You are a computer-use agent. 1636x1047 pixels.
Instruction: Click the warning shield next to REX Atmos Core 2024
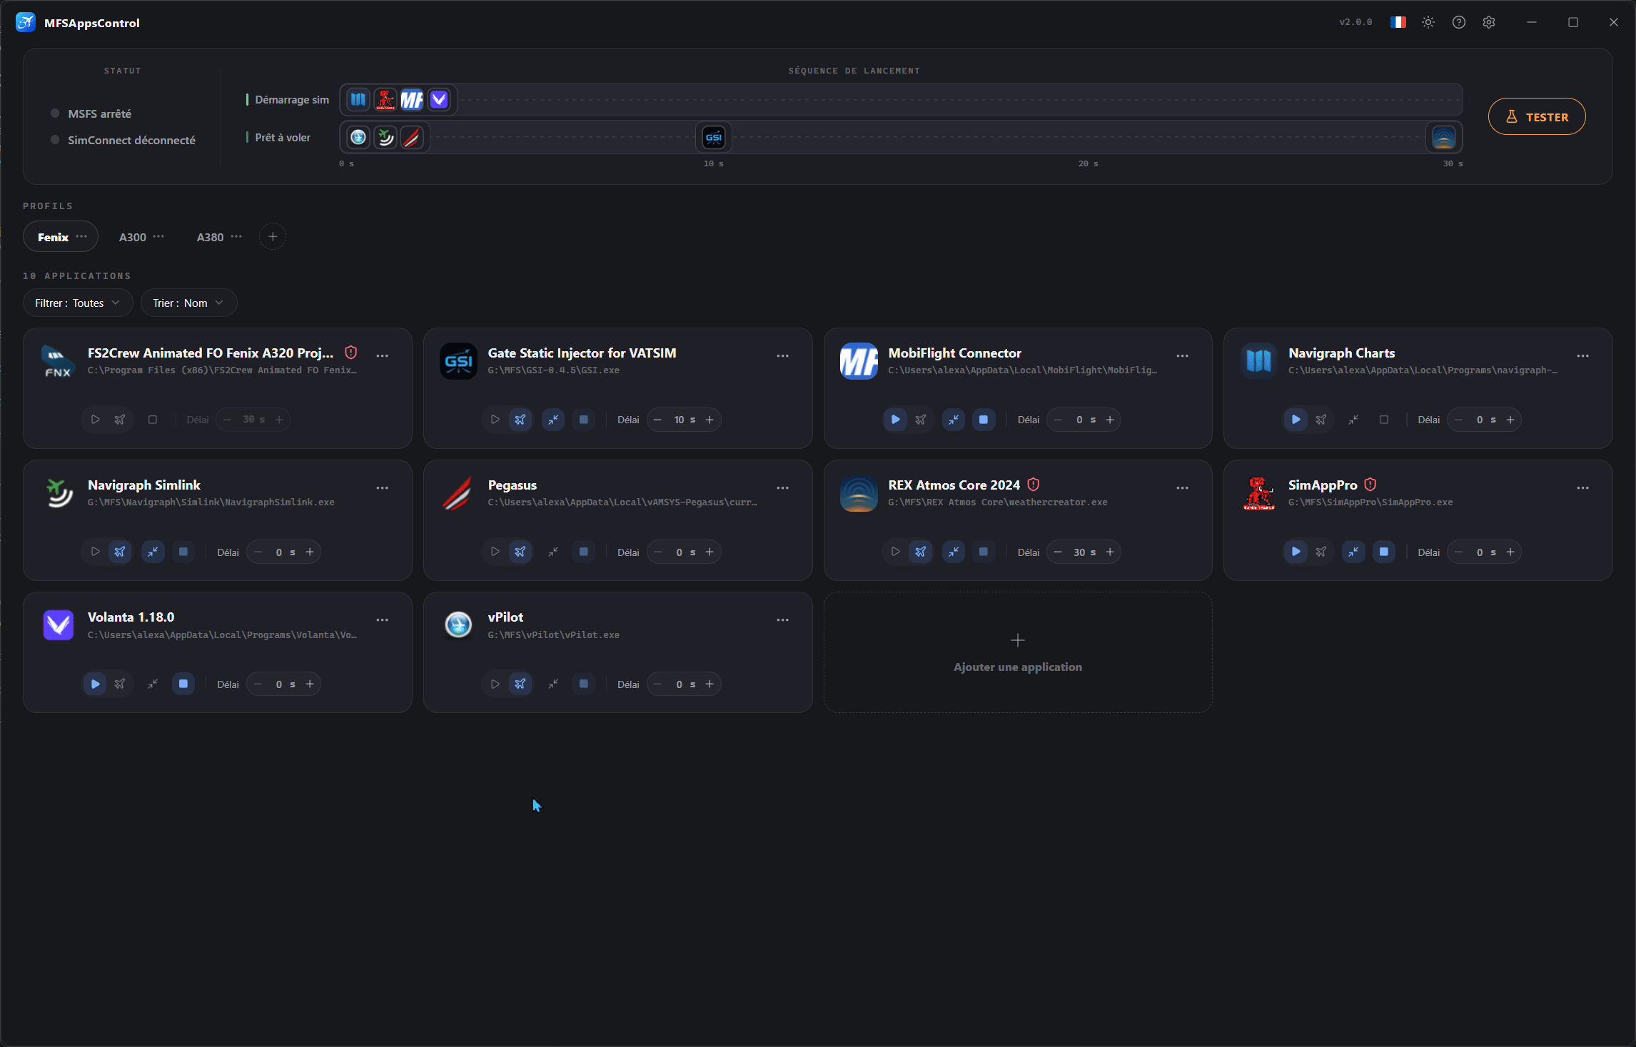coord(1033,485)
